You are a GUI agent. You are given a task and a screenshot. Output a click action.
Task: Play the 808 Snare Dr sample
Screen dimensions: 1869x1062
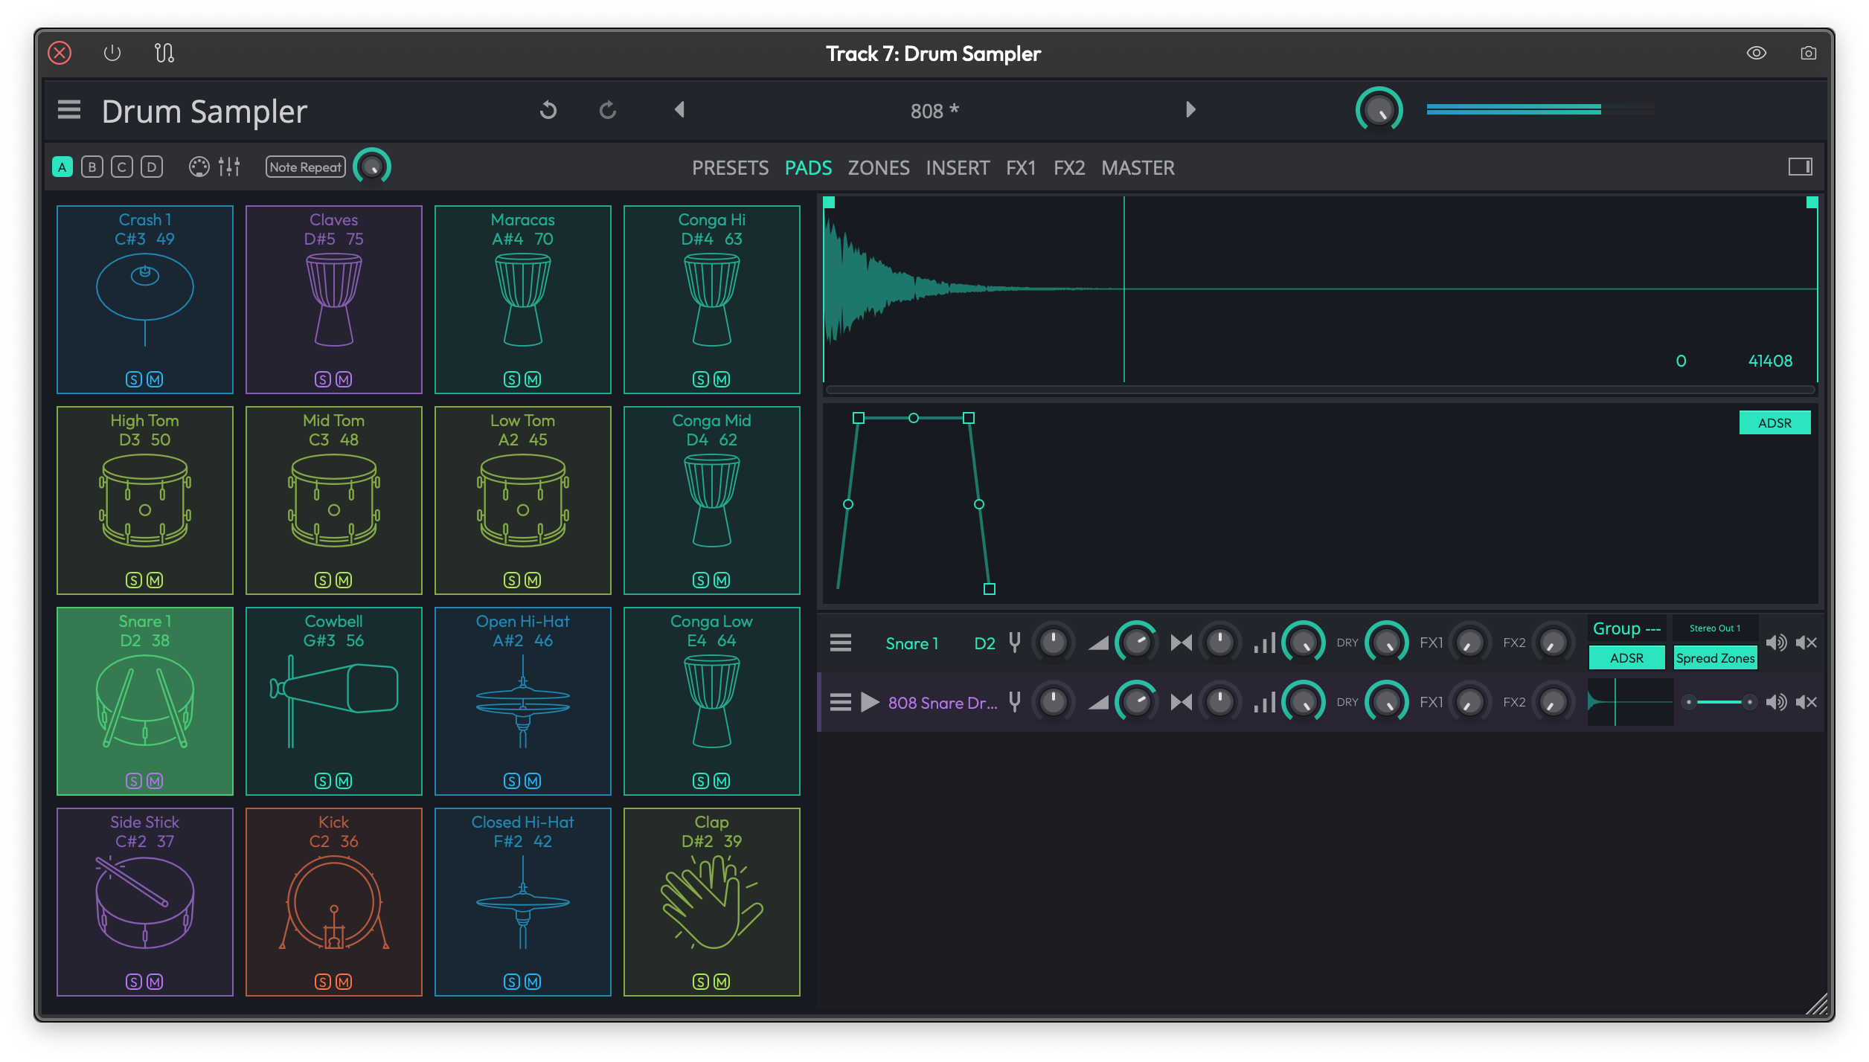(x=870, y=702)
